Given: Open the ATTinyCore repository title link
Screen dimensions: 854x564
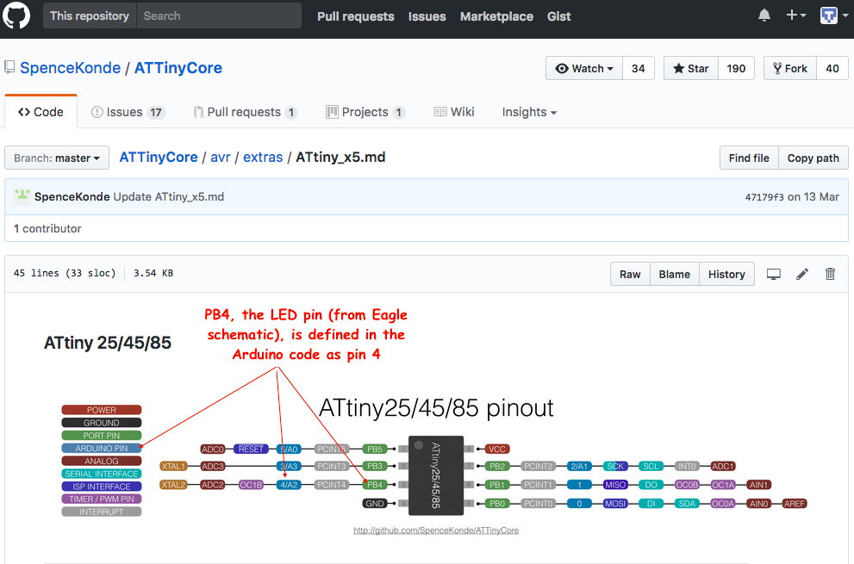Looking at the screenshot, I should [178, 68].
